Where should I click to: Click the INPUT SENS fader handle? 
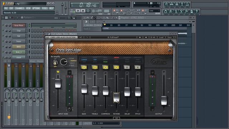point(58,83)
